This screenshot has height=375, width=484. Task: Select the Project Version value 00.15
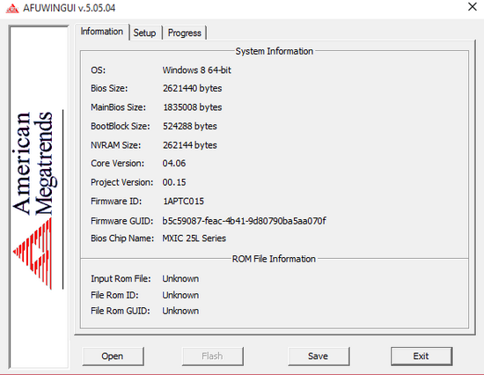(x=174, y=182)
